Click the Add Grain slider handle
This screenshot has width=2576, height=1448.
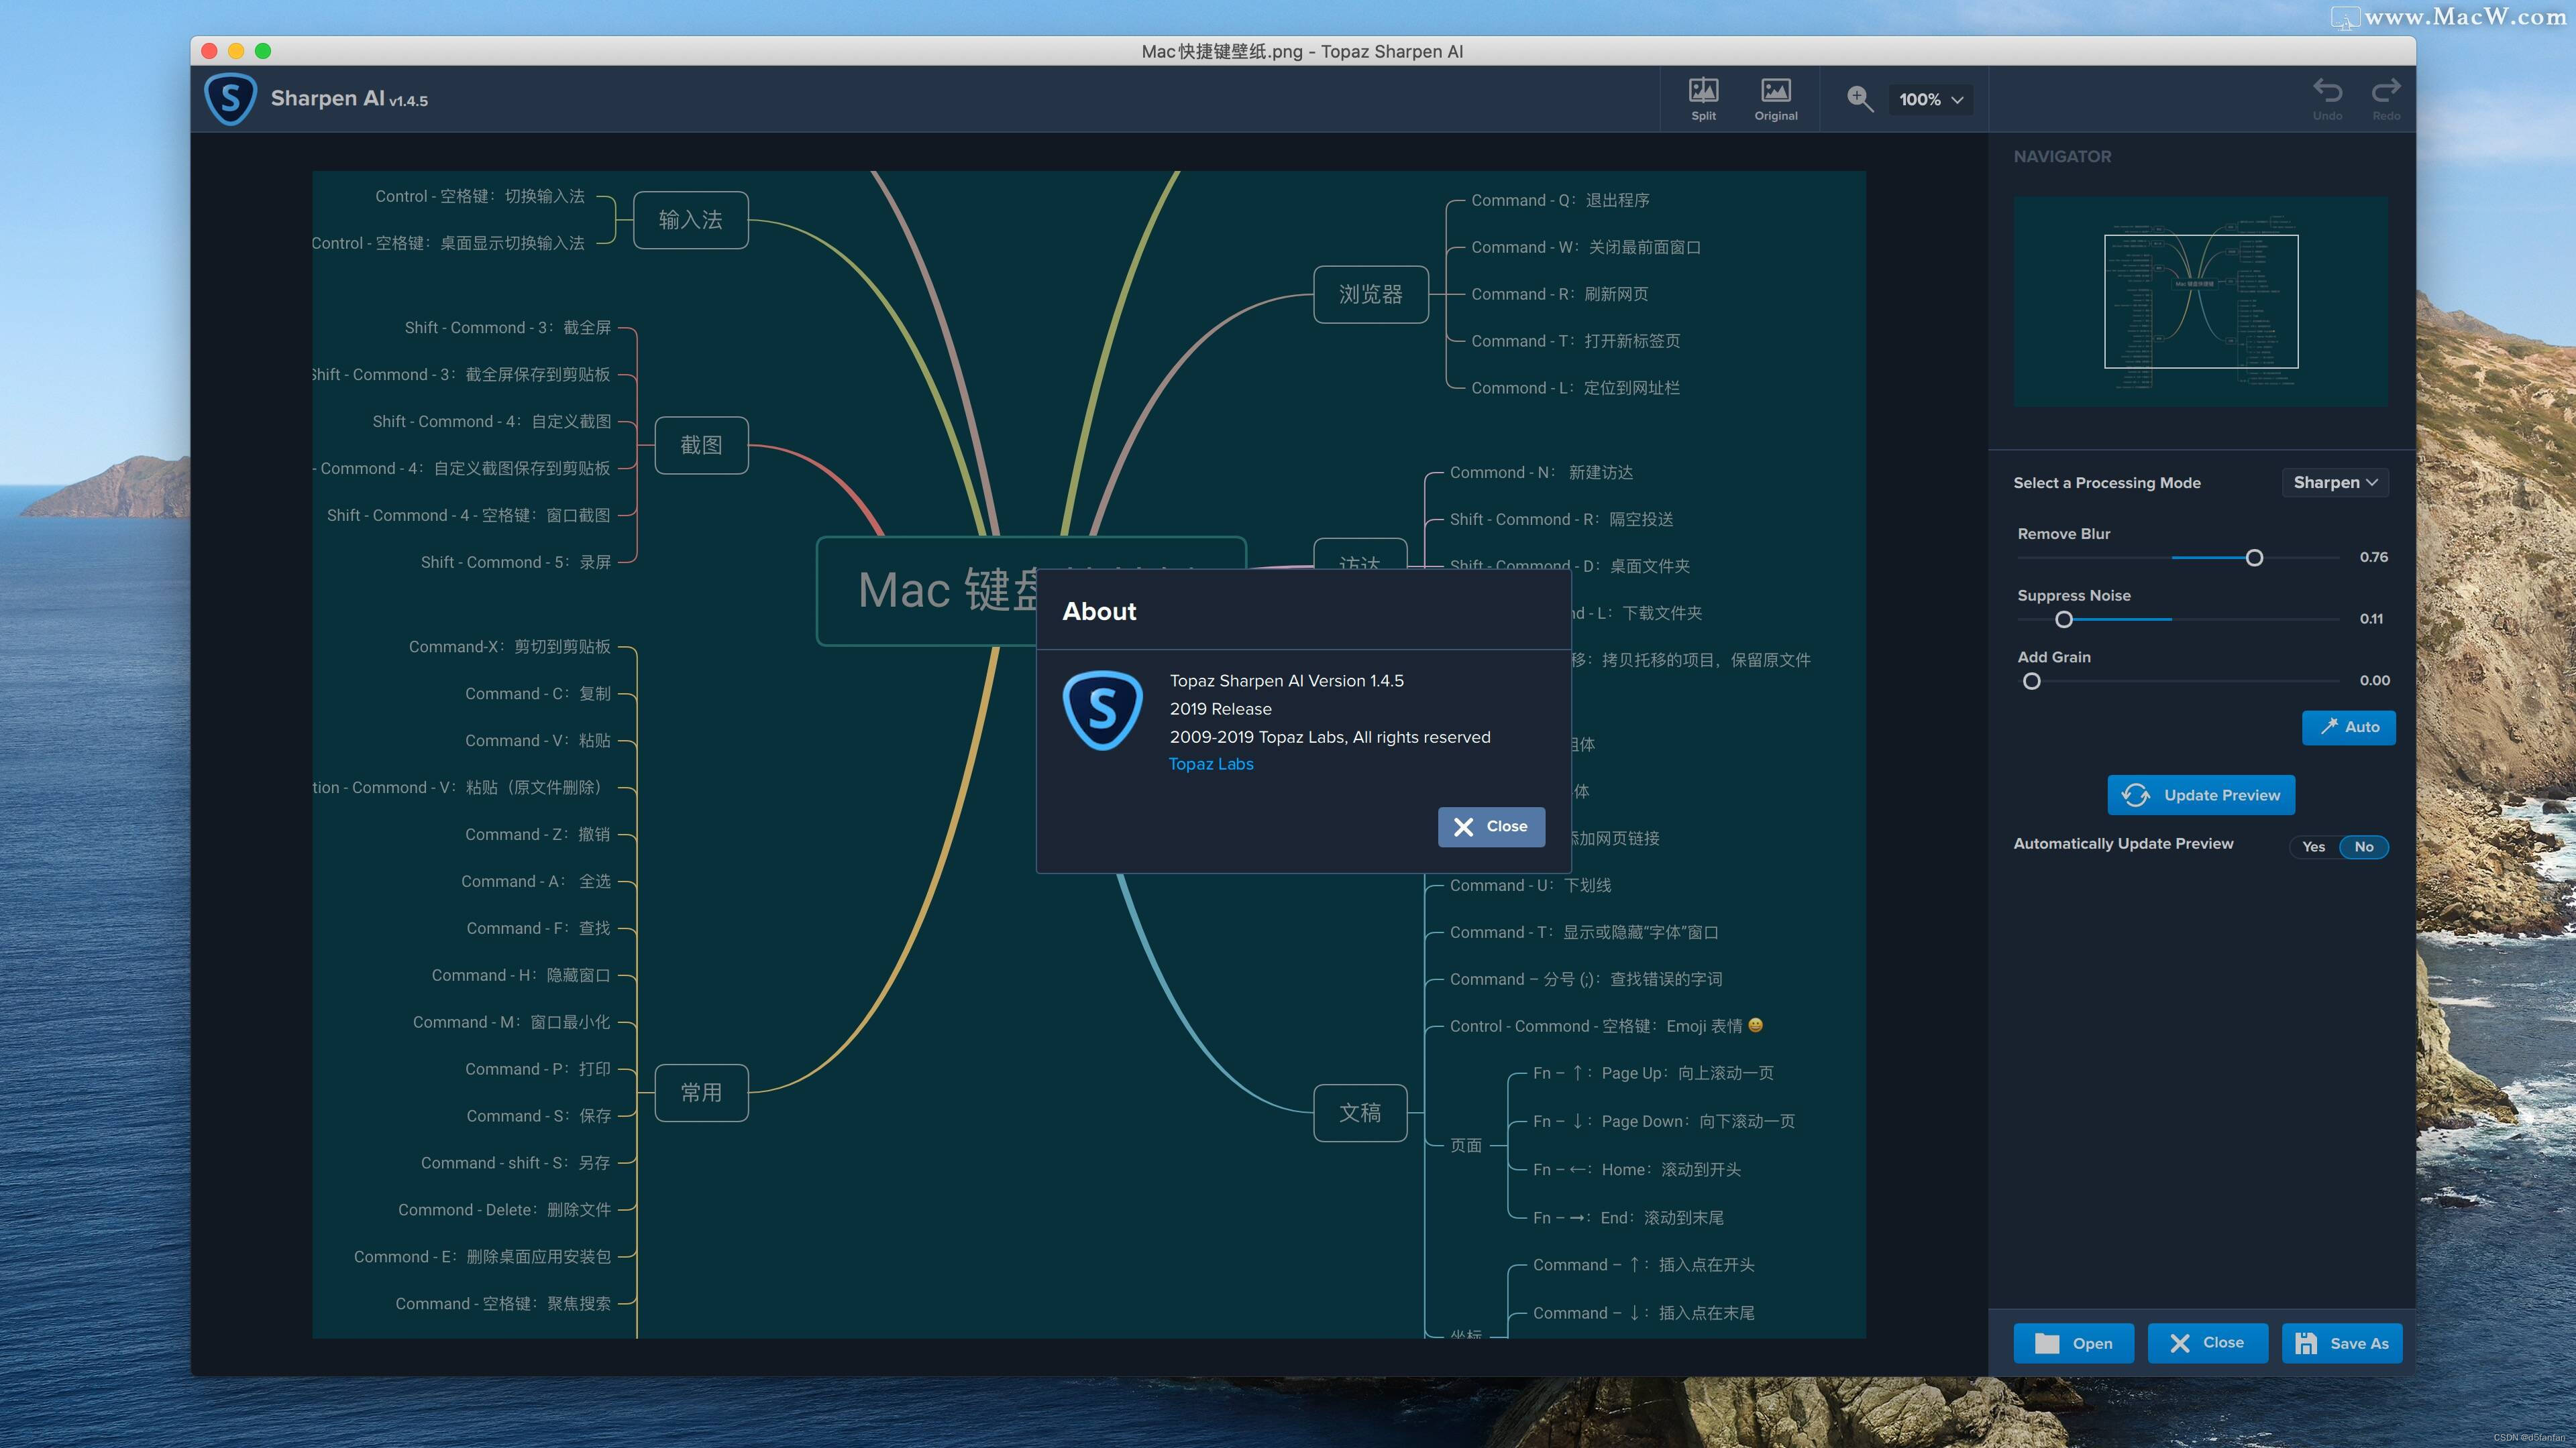coord(2031,682)
